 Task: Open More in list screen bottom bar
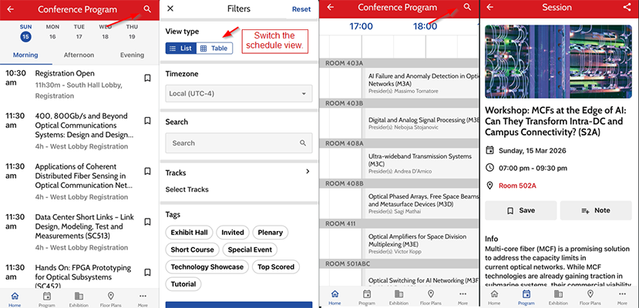[x=143, y=298]
